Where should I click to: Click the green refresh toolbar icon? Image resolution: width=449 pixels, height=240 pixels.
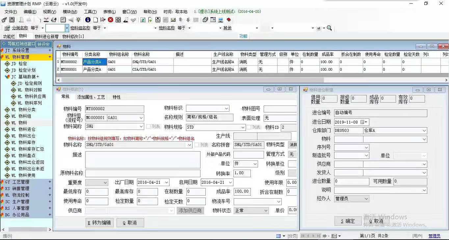143,20
